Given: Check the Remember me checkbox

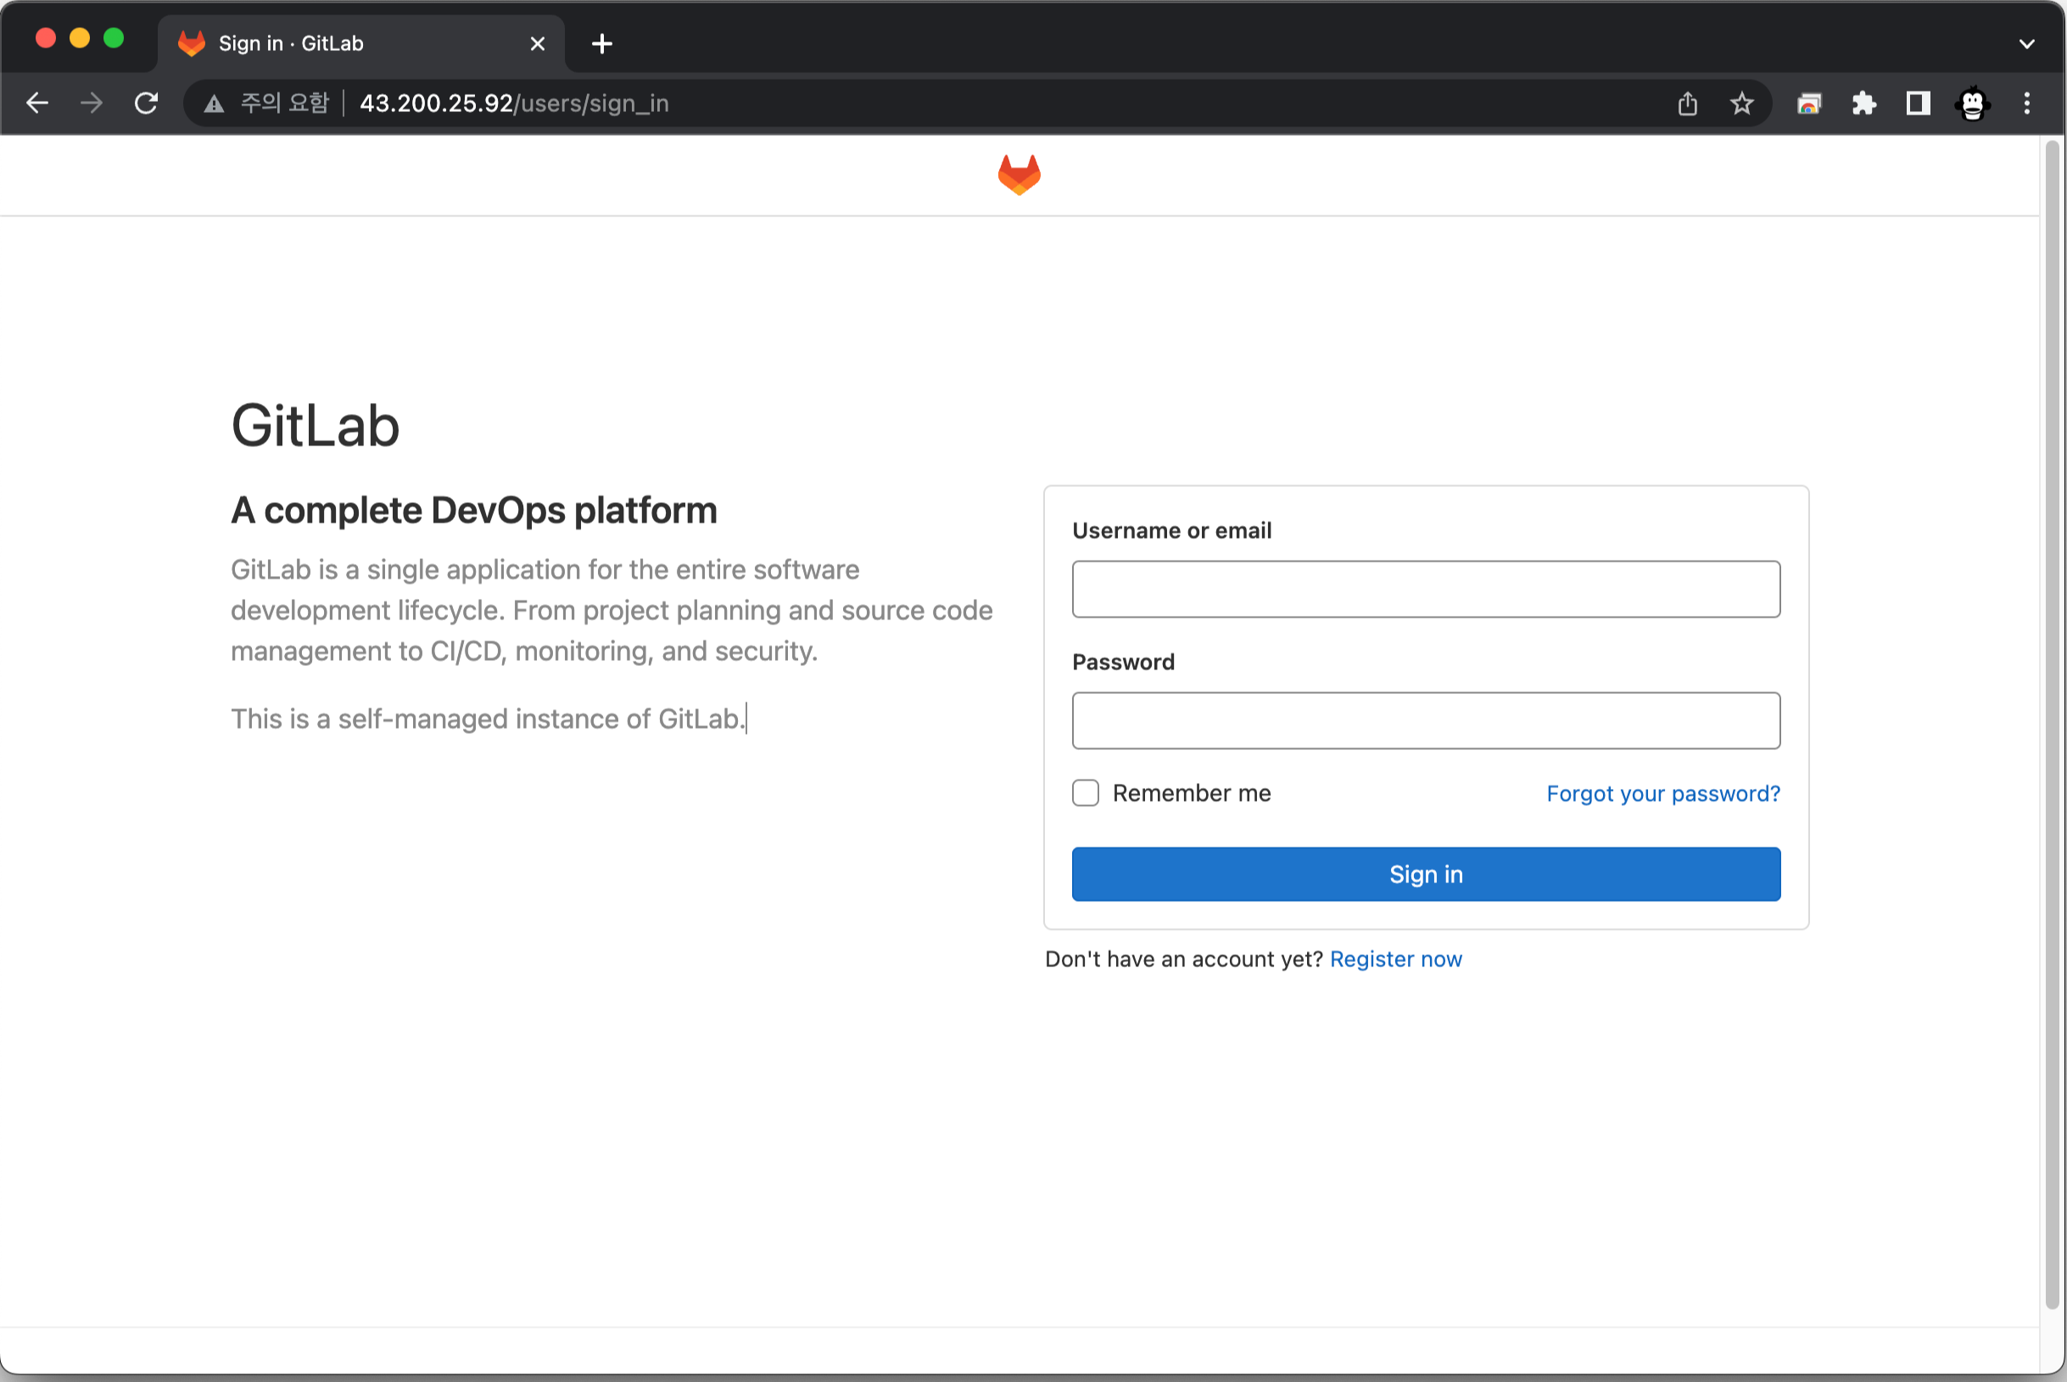Looking at the screenshot, I should click(1086, 793).
